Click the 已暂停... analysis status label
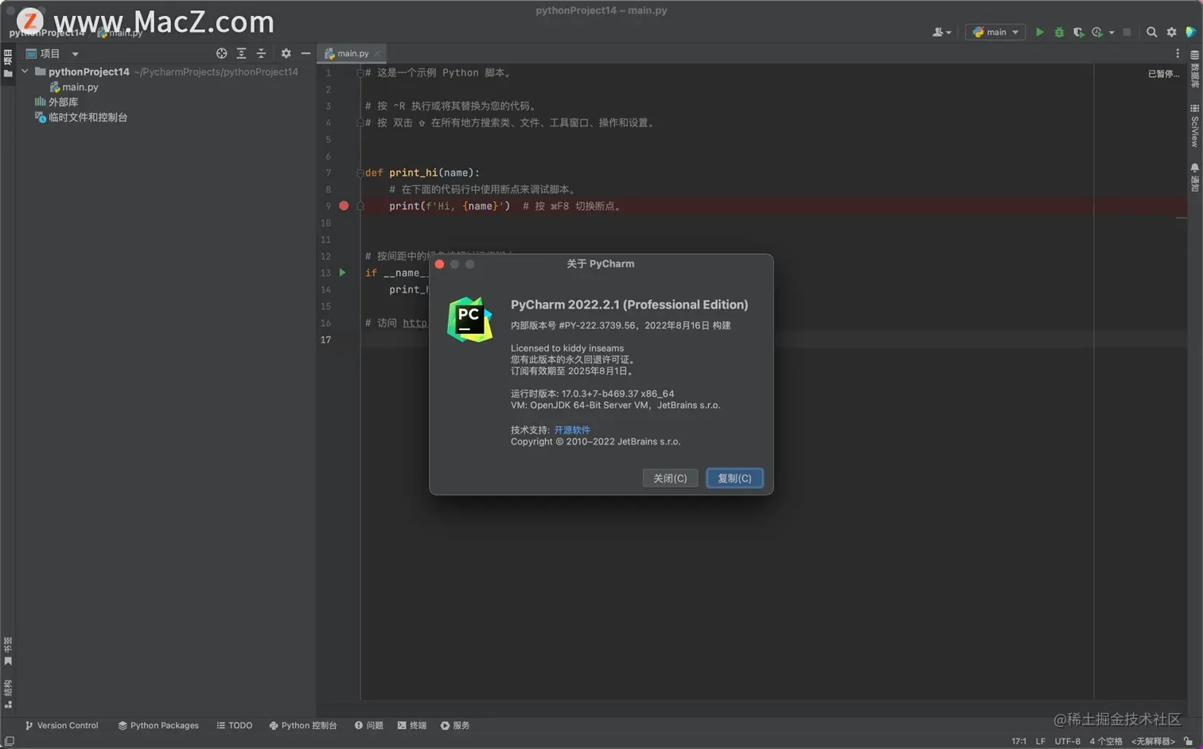This screenshot has height=749, width=1203. (x=1163, y=73)
